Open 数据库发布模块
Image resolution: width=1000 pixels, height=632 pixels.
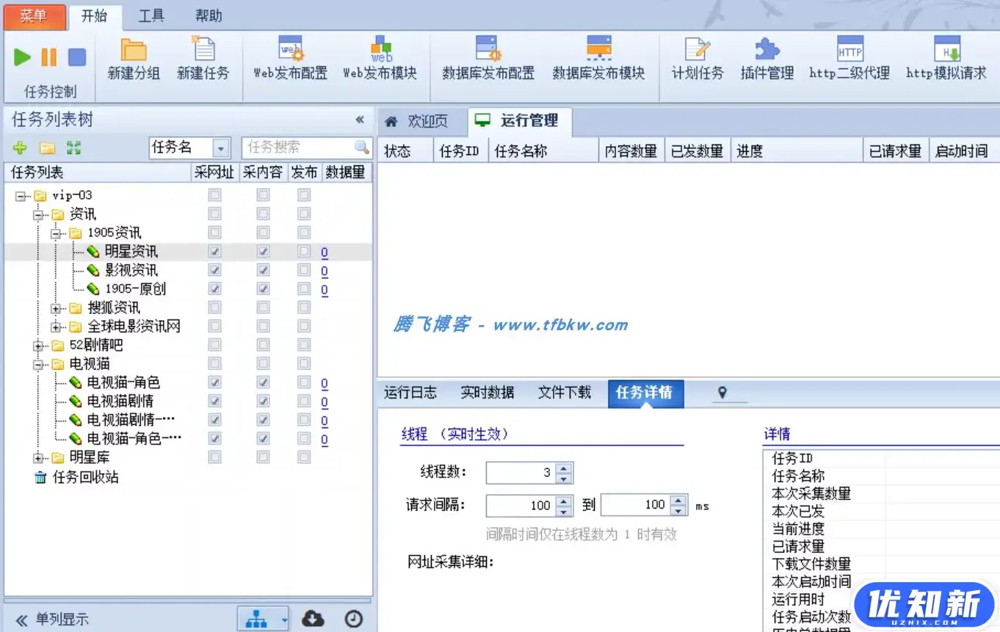(x=599, y=59)
